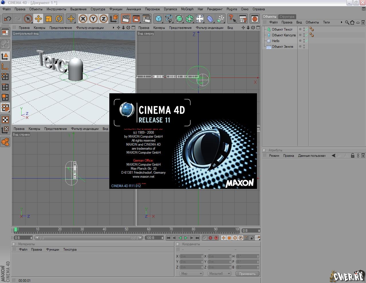366x283 pixels.
Task: Toggle the green checkmark for Объект Капсула
Action: (x=306, y=35)
